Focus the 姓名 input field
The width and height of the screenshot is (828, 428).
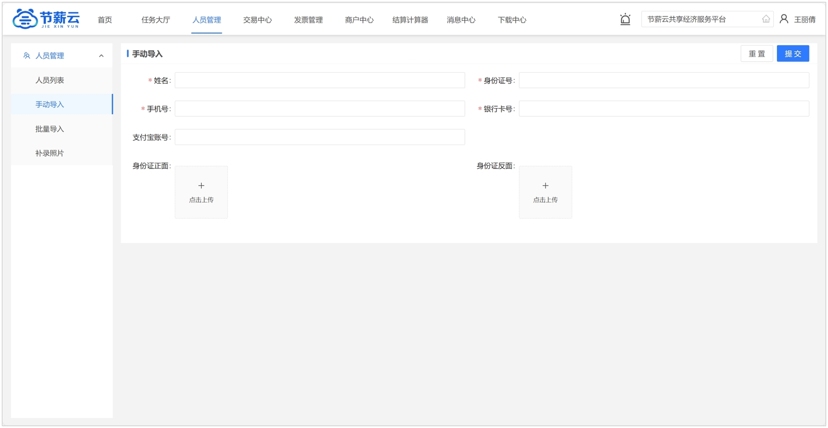click(x=320, y=80)
